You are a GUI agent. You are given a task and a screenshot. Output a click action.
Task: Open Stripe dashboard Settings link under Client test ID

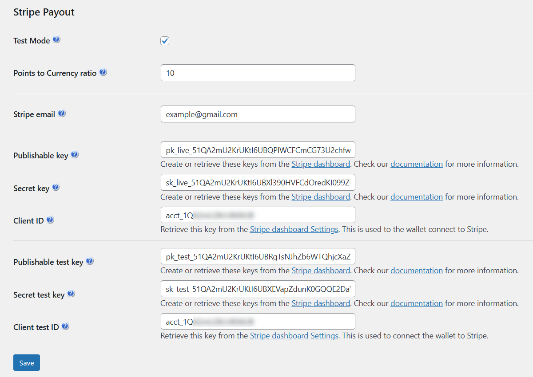294,336
